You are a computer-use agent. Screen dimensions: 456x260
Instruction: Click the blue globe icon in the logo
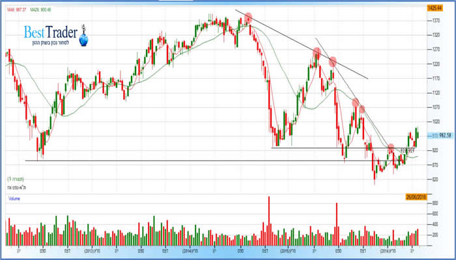pos(83,40)
